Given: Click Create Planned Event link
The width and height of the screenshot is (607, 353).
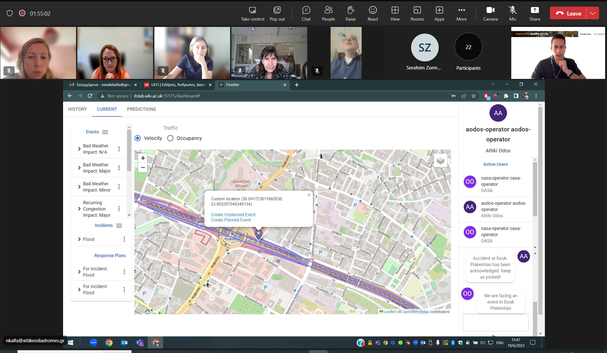Looking at the screenshot, I should click(231, 220).
